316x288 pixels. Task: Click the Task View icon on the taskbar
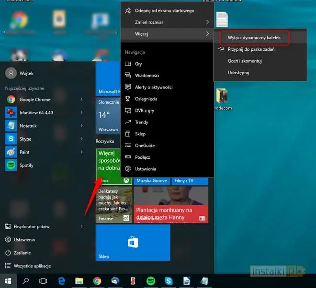coord(43,281)
